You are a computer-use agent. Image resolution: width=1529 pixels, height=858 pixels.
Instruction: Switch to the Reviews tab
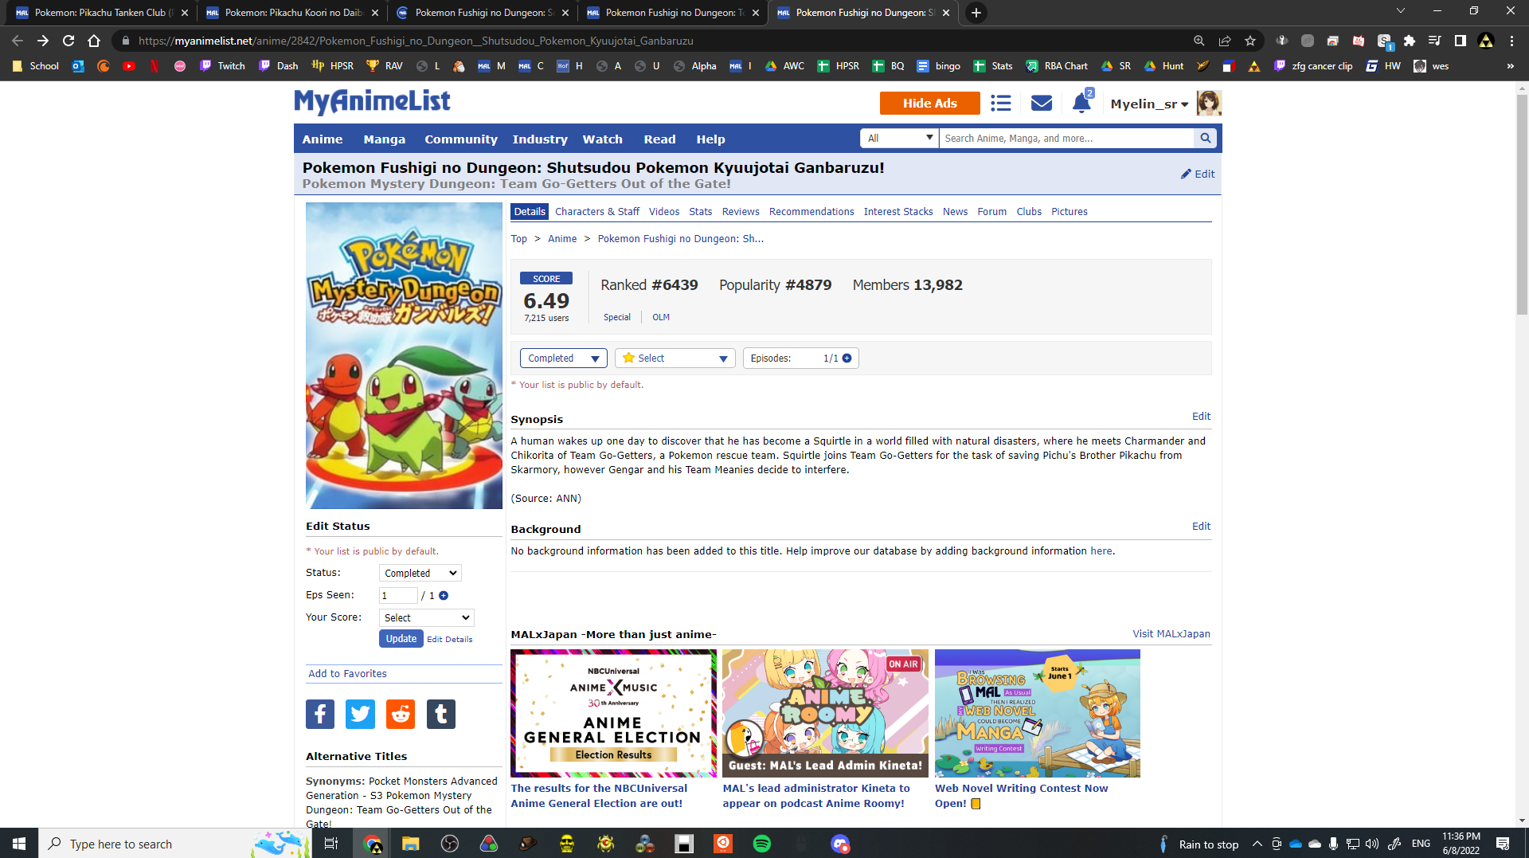pyautogui.click(x=741, y=211)
